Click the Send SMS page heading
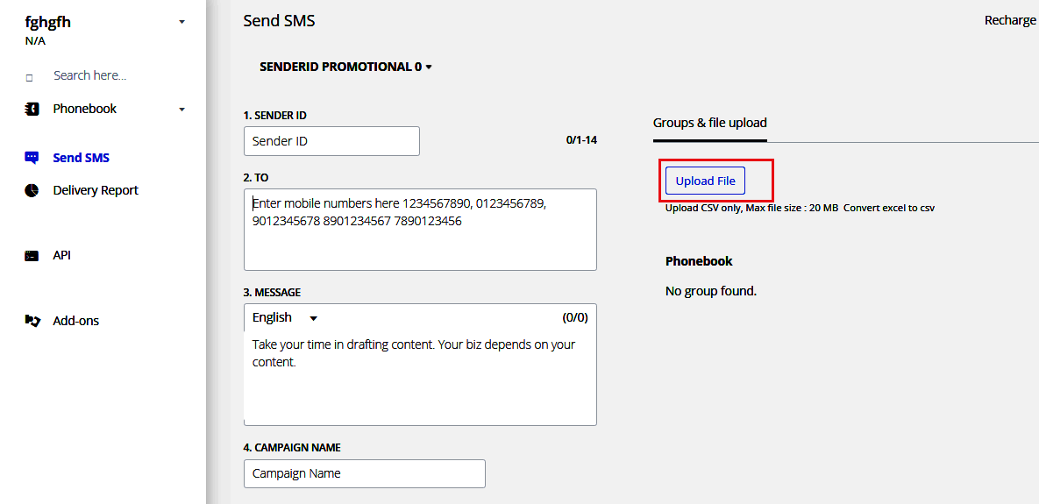1039x504 pixels. click(x=279, y=21)
